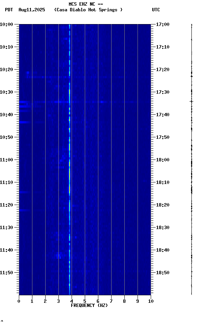The image size is (208, 325).
Task: Click the 1 Hz frequency tick label
Action: (32, 301)
